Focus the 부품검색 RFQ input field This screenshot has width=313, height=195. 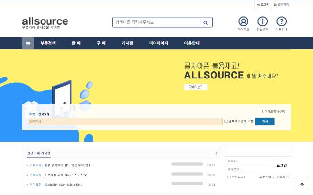[x=125, y=121]
